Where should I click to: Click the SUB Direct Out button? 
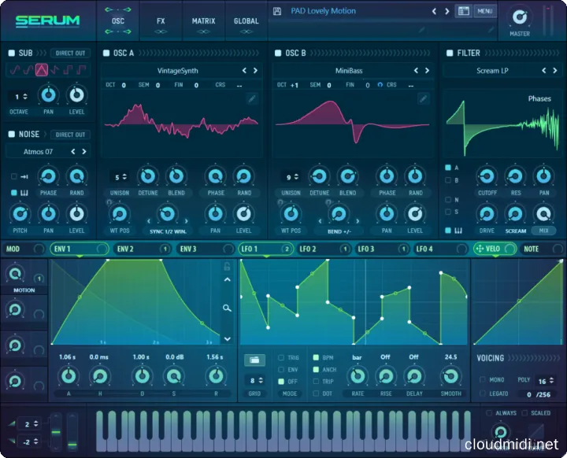click(71, 53)
